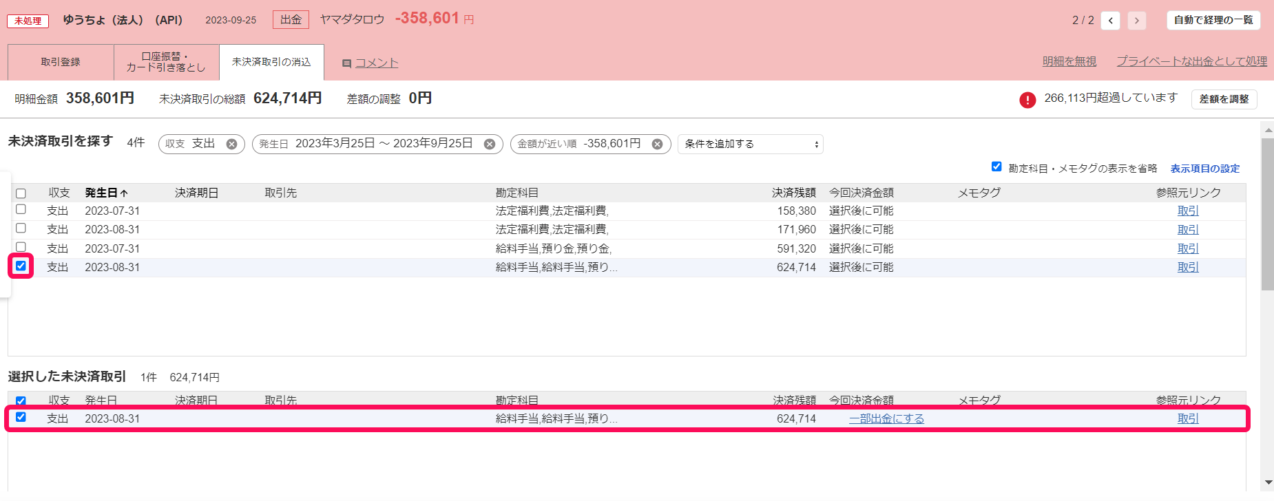Go to the next statement arrow

pyautogui.click(x=1137, y=21)
